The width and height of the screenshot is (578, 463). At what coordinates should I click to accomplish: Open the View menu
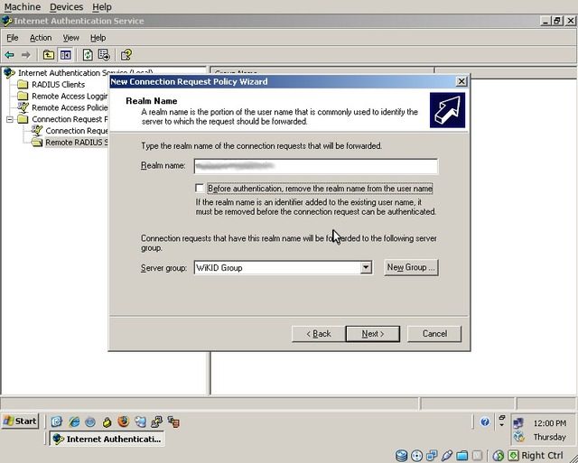pyautogui.click(x=70, y=38)
